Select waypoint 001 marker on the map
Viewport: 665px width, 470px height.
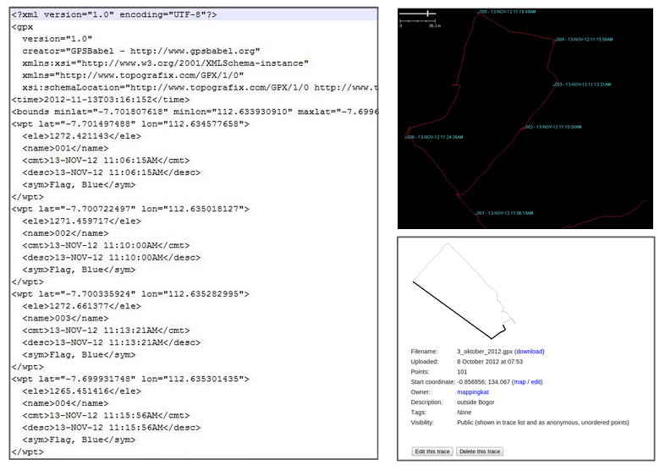[505, 213]
